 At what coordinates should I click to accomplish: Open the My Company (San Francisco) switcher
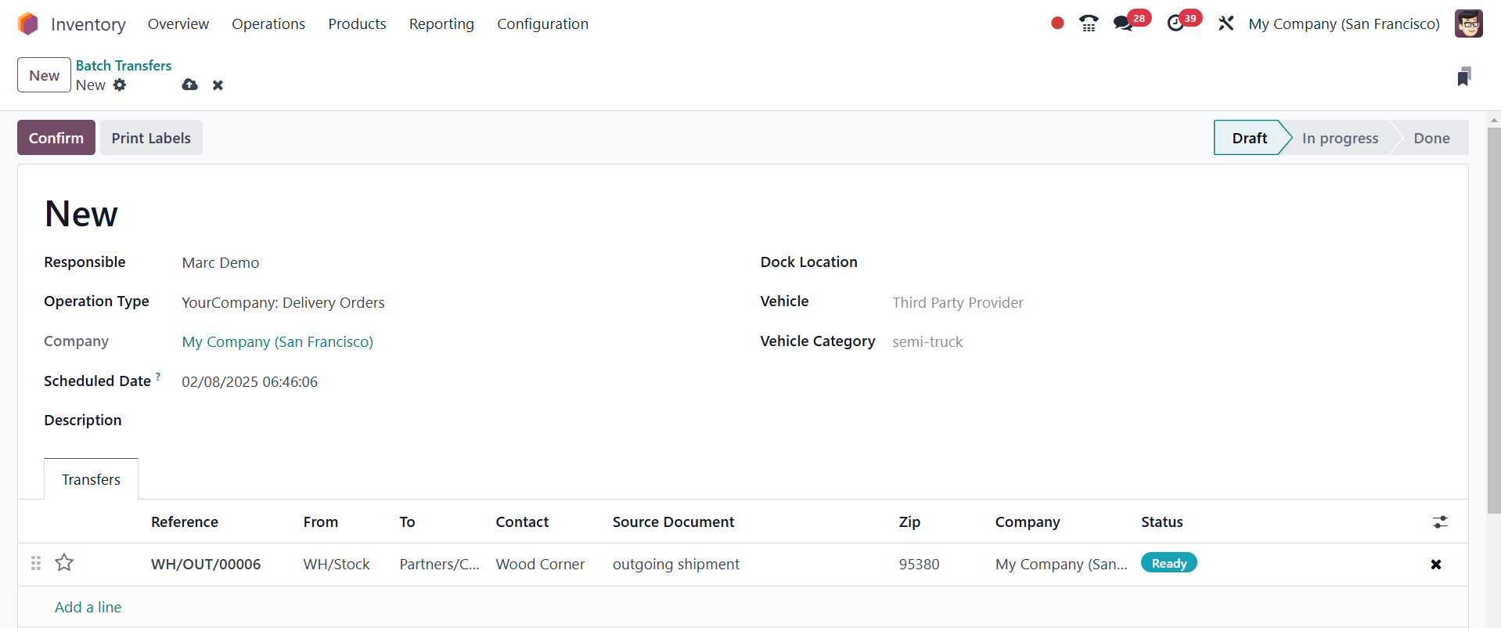[1344, 23]
